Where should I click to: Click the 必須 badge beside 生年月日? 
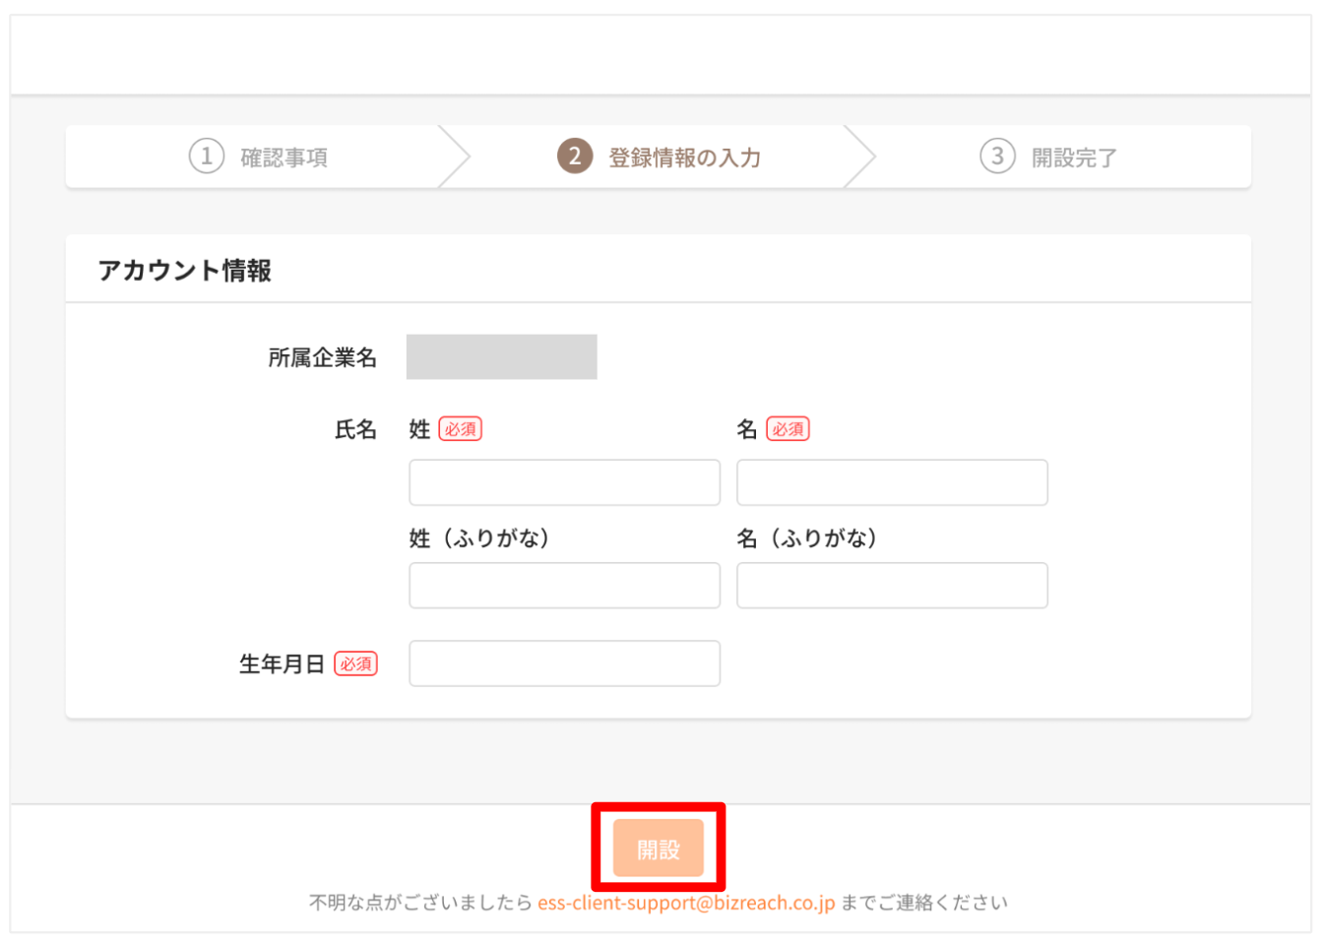tap(355, 664)
